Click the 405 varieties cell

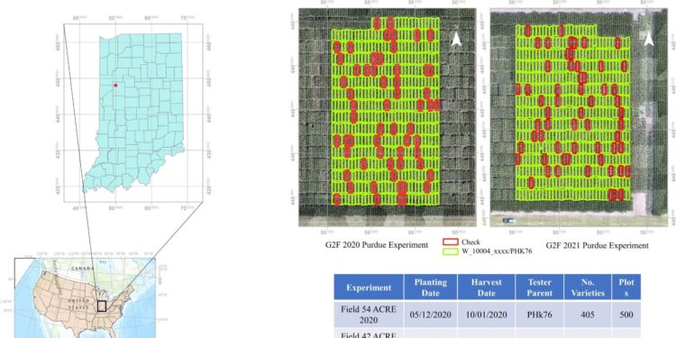588,315
